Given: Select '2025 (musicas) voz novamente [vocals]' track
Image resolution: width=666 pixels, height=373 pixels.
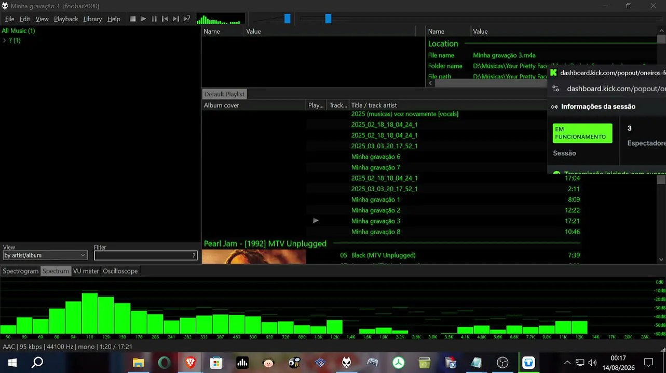Looking at the screenshot, I should pyautogui.click(x=405, y=114).
